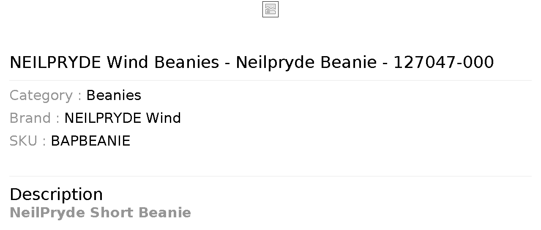The width and height of the screenshot is (541, 230).
Task: Select the BAPBEANIE SKU value
Action: coord(90,141)
